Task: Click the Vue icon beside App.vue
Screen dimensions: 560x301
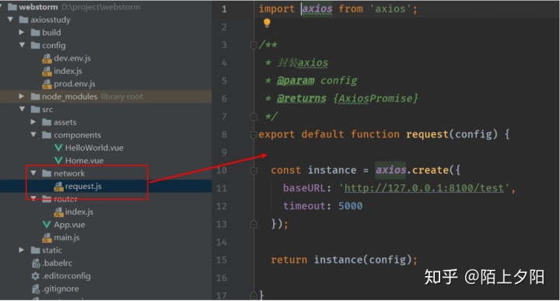Action: click(x=47, y=225)
